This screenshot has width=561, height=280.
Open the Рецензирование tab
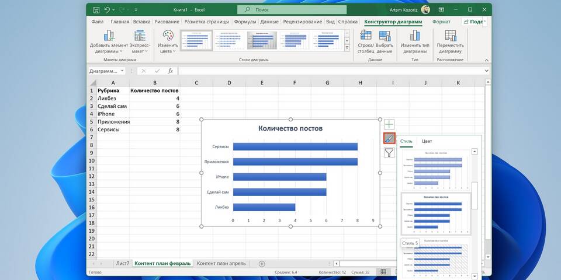(302, 22)
